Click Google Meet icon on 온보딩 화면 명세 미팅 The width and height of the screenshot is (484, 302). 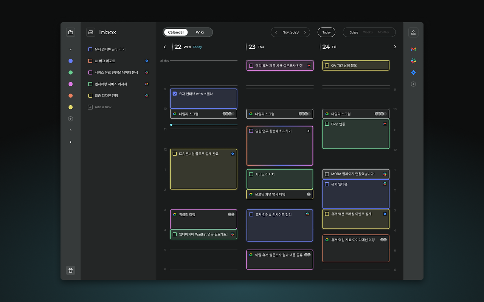pyautogui.click(x=251, y=194)
